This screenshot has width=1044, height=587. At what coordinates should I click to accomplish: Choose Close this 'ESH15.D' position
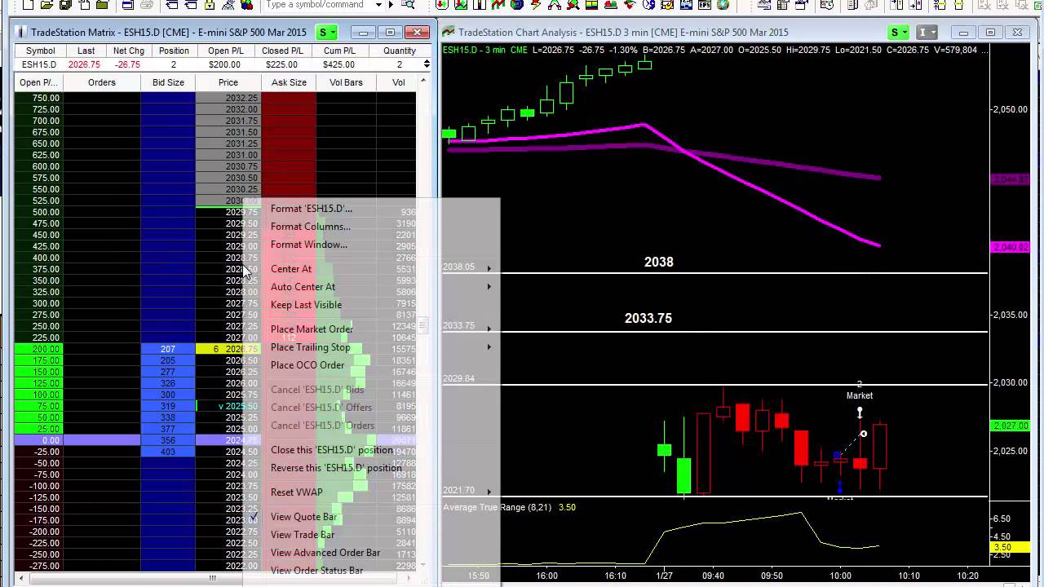tap(331, 450)
